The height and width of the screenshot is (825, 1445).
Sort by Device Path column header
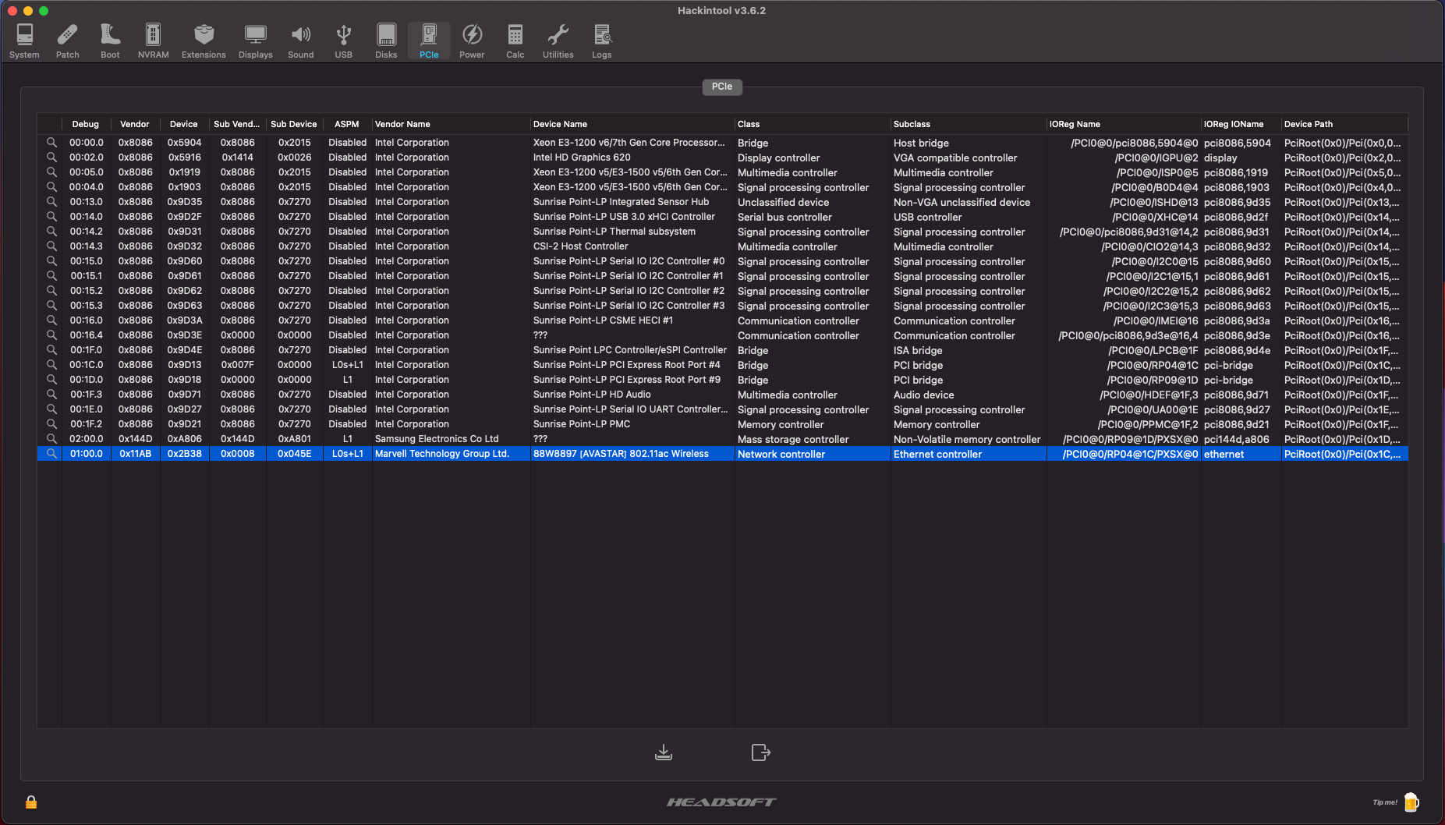pos(1344,124)
